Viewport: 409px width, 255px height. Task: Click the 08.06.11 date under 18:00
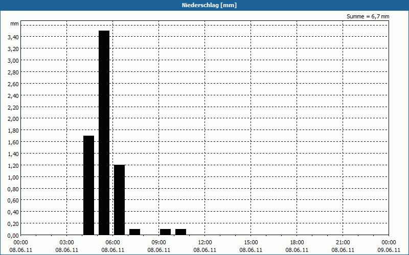coord(297,250)
